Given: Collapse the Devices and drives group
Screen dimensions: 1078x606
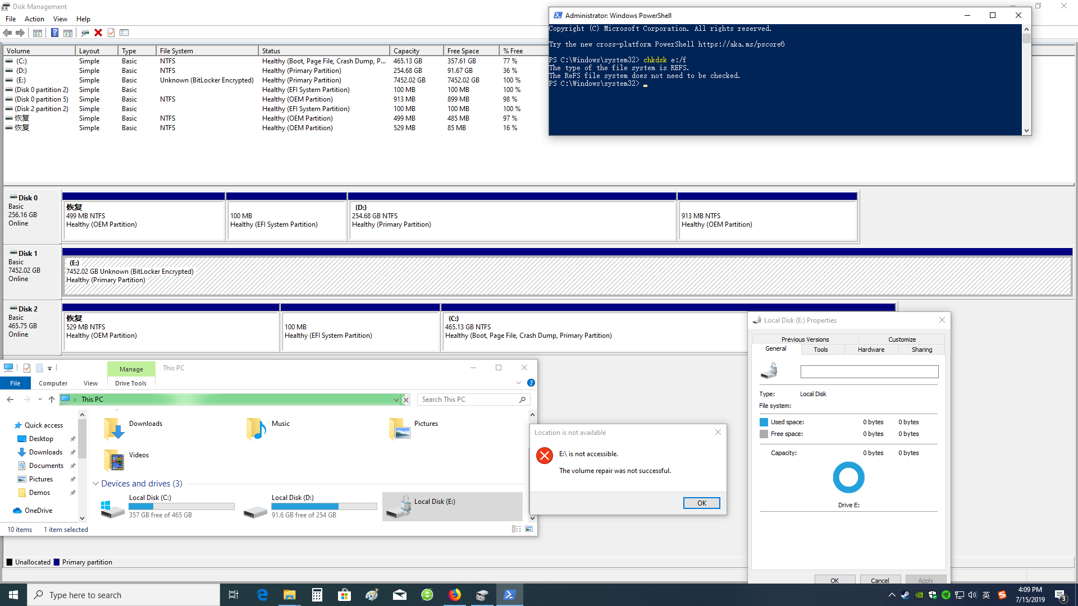Looking at the screenshot, I should [x=95, y=484].
